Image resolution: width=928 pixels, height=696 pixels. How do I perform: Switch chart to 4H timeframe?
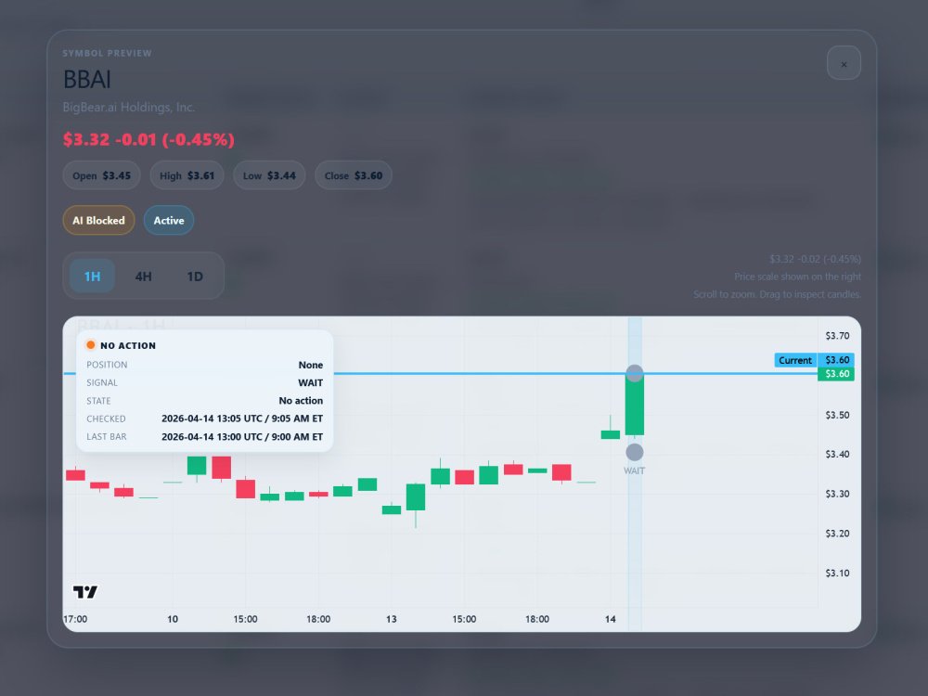click(x=143, y=276)
